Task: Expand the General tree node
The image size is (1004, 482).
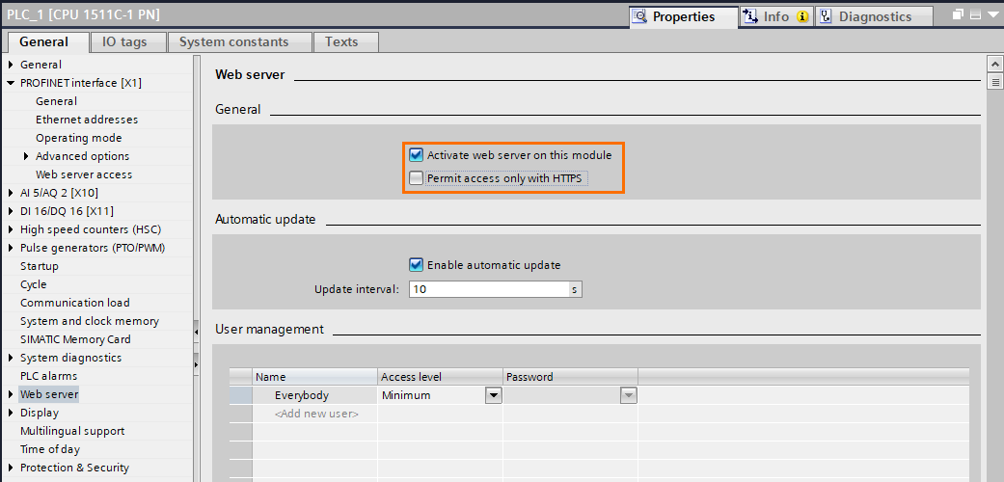Action: [11, 65]
